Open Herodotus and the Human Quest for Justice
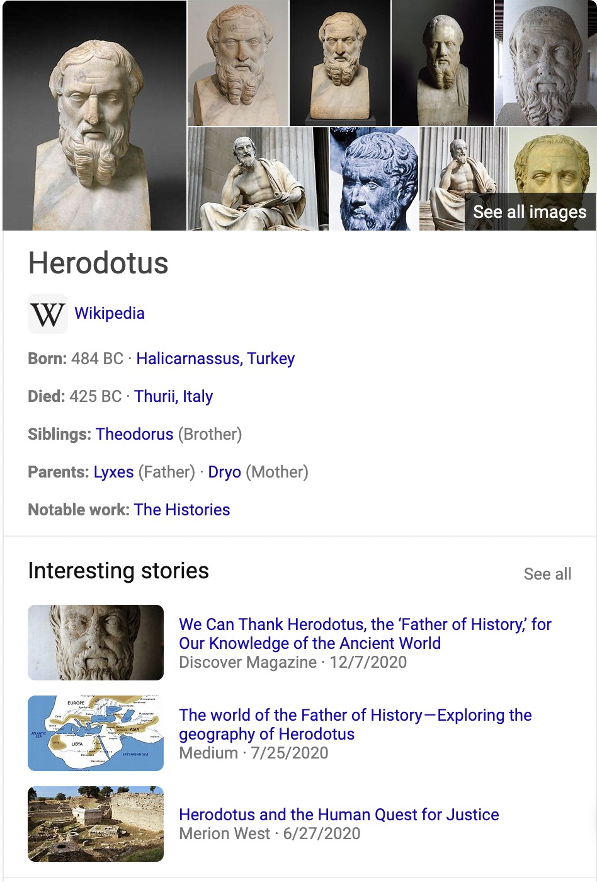Viewport: 597px width, 882px height. [x=339, y=815]
